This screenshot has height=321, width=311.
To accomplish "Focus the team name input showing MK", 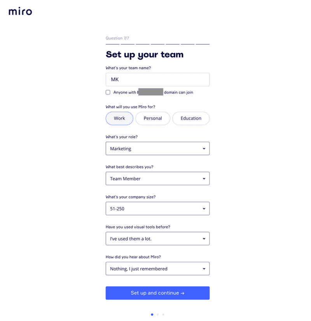I will [x=157, y=79].
